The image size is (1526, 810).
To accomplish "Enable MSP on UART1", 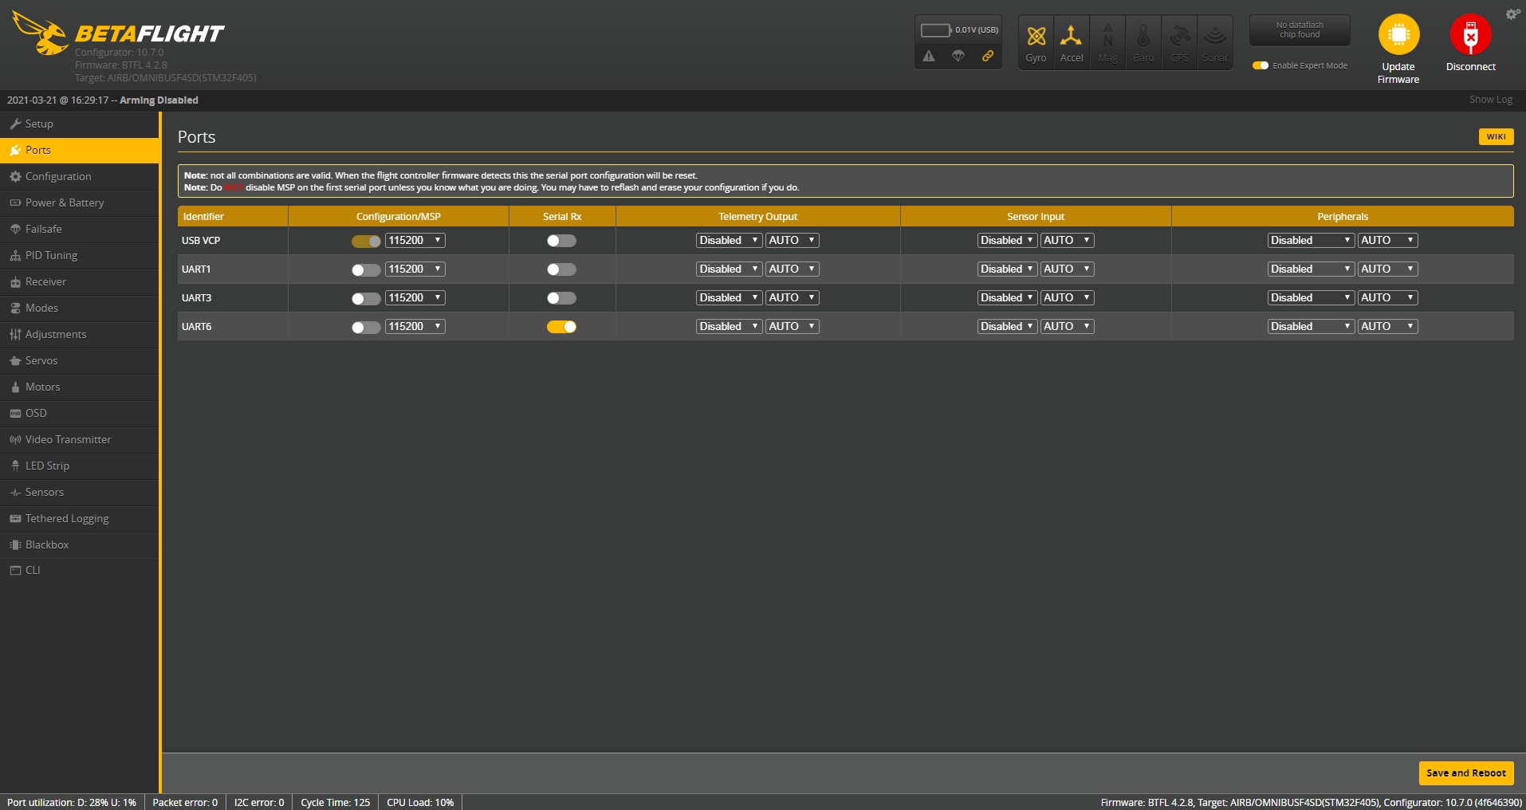I will pyautogui.click(x=366, y=269).
